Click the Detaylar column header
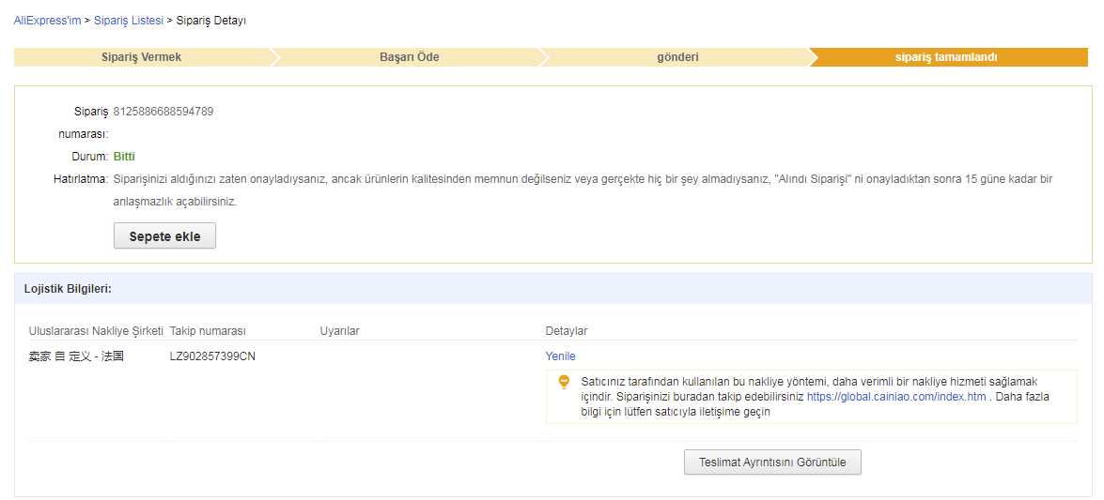Viewport: 1104px width, 500px height. [x=567, y=330]
